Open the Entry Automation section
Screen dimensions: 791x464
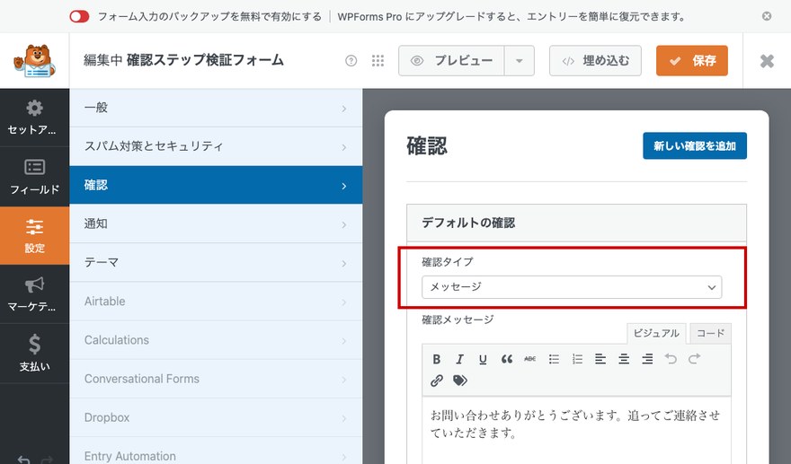(x=216, y=451)
